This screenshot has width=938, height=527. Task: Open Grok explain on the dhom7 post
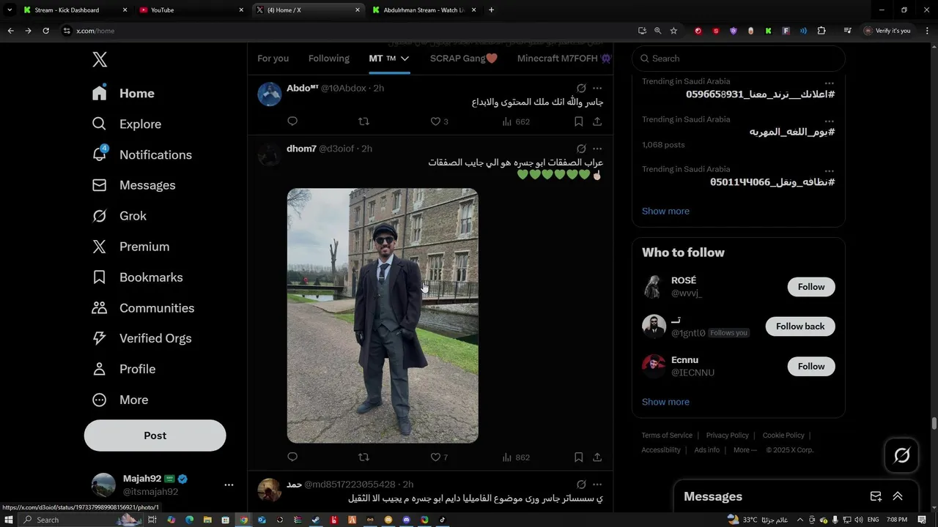click(581, 149)
